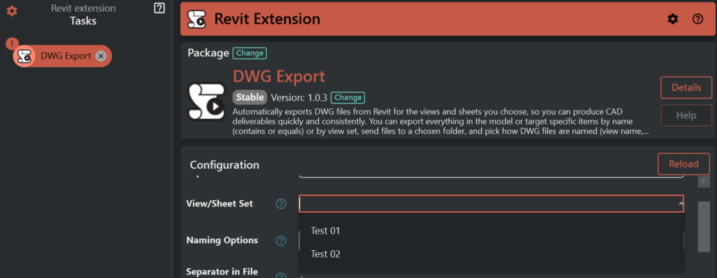Remove the DWG Export task with the X
717x278 pixels.
pos(101,56)
